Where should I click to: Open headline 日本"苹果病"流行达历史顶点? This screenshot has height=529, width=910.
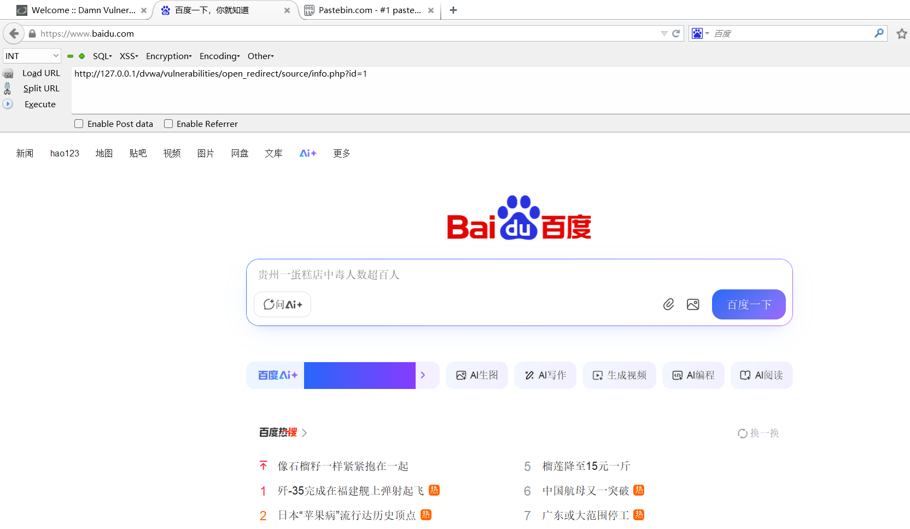tap(347, 515)
